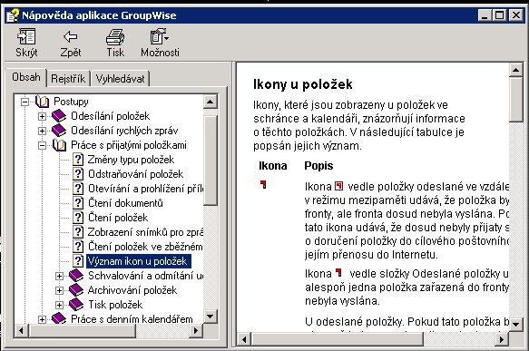Click the topic pane vertical scrollbar thumb
Screen dimensions: 529x351
(515, 100)
